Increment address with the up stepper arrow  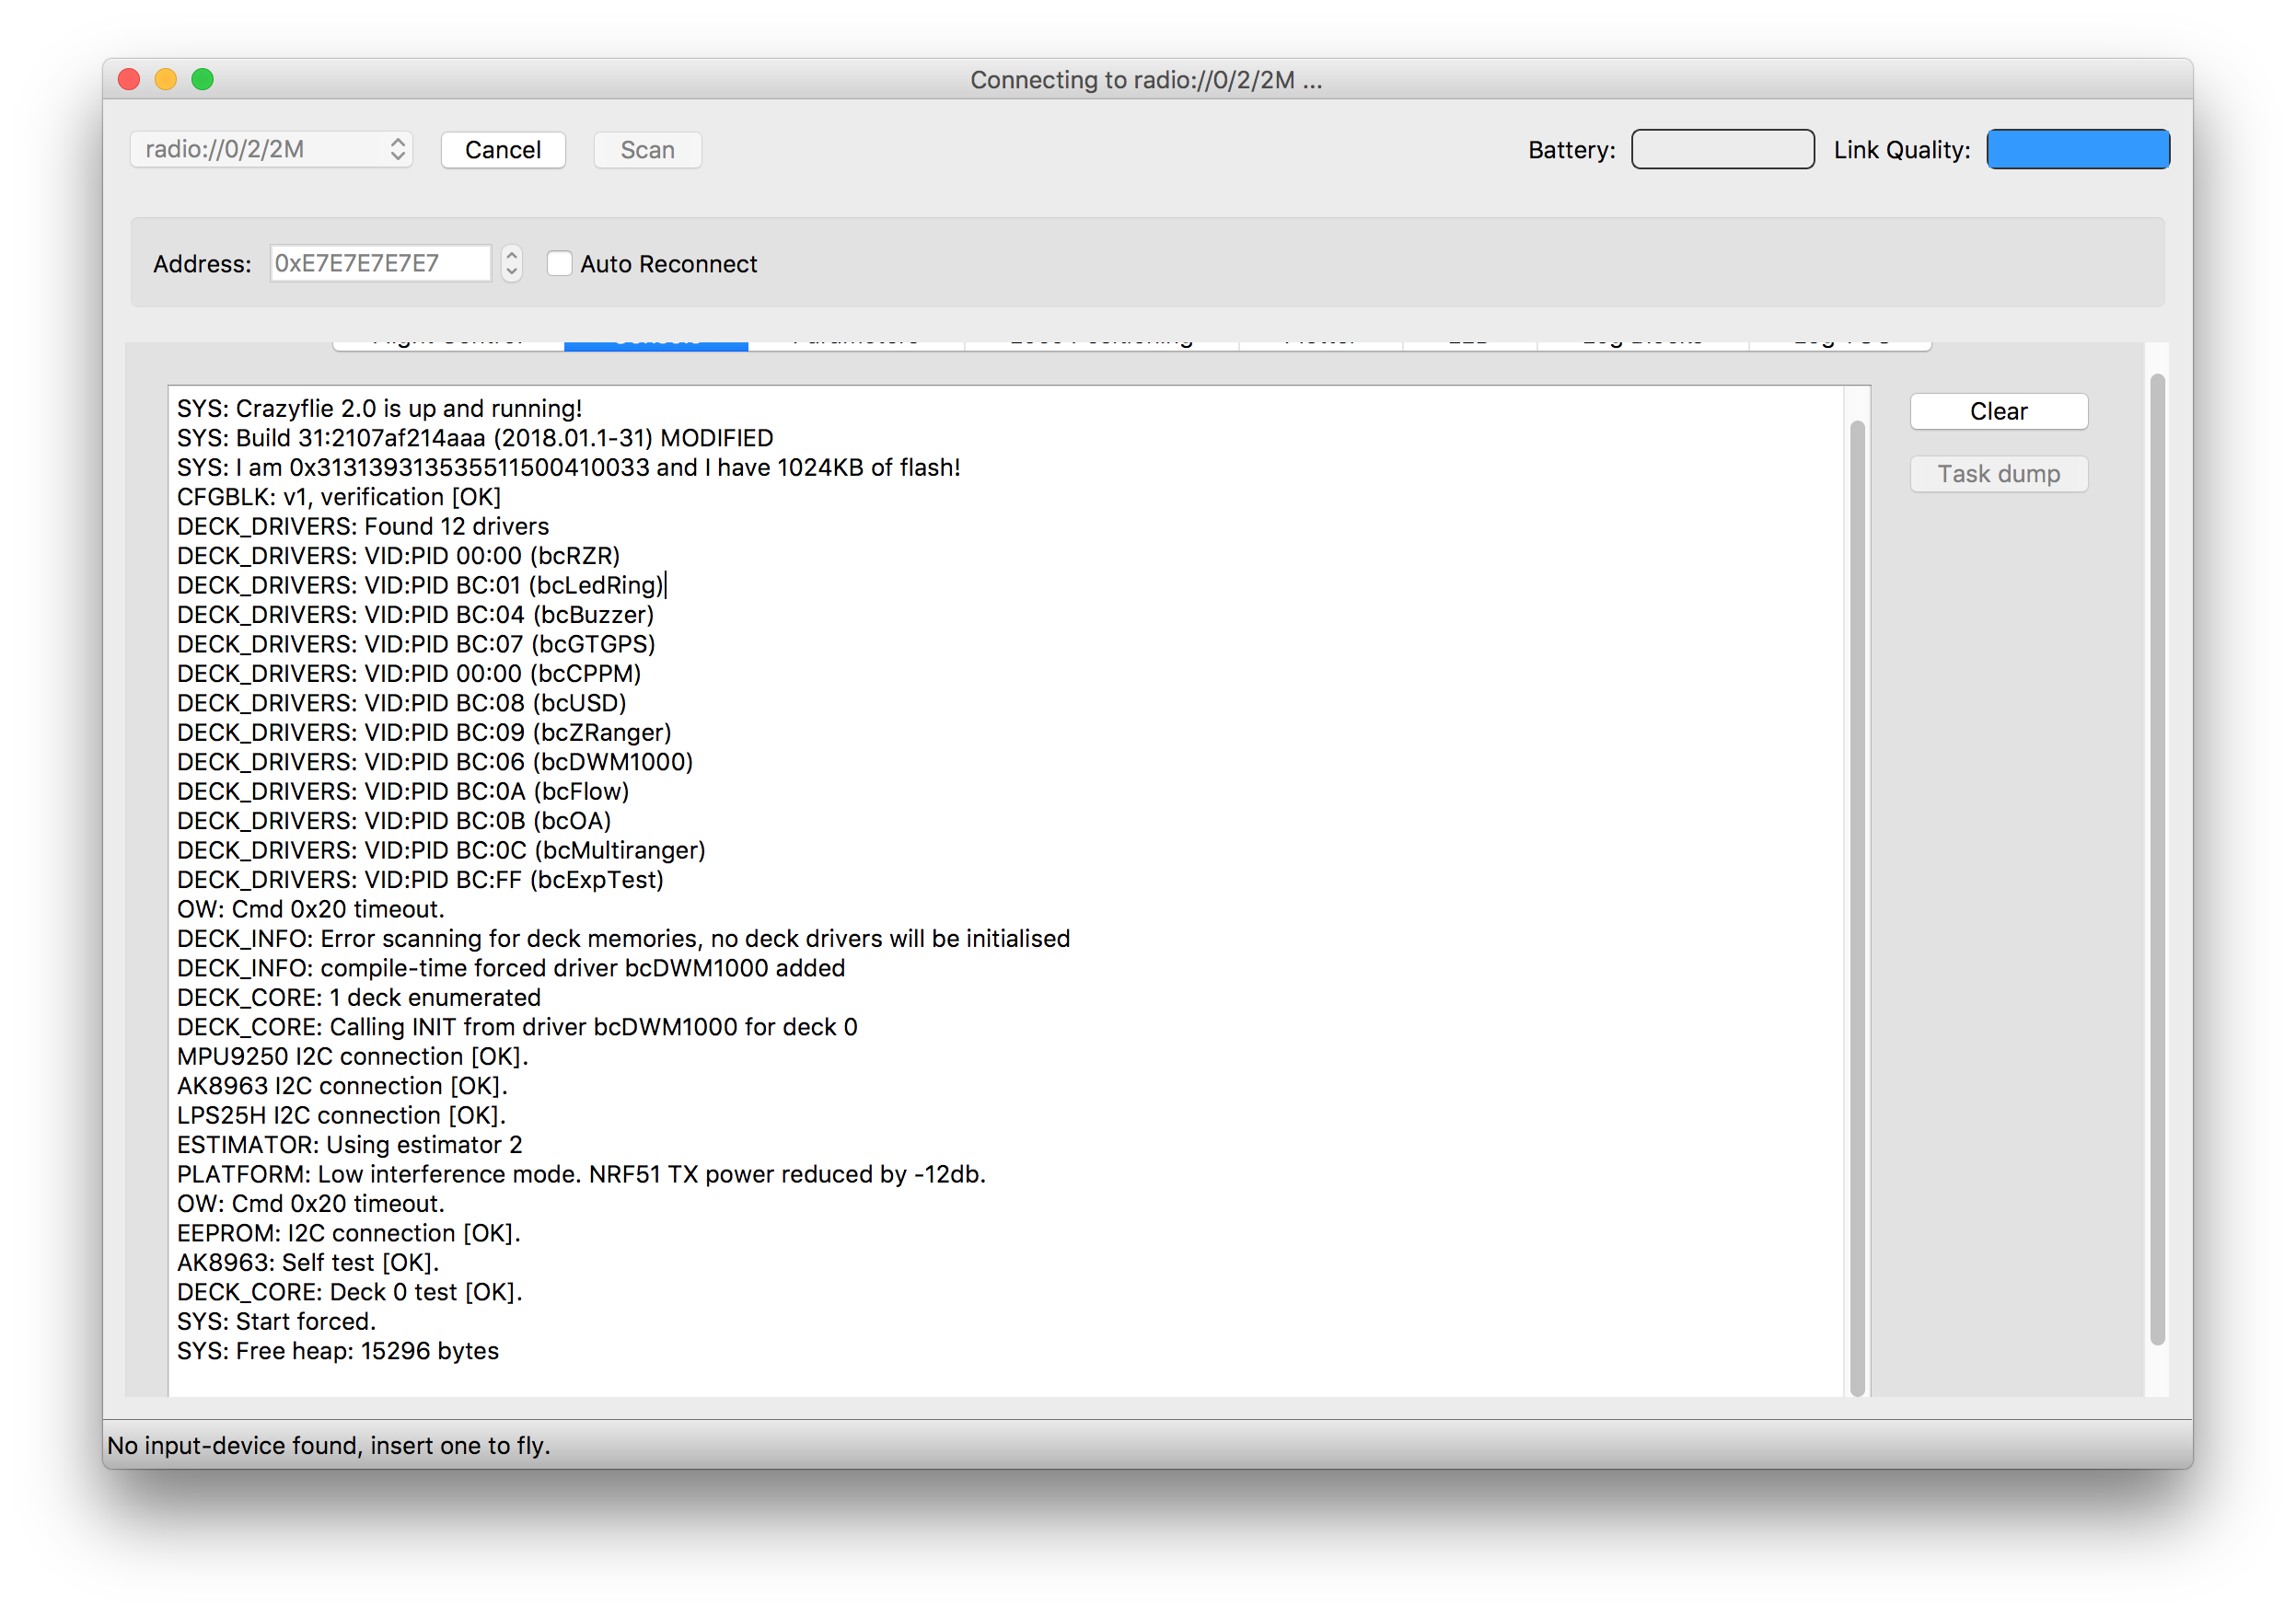click(x=512, y=255)
